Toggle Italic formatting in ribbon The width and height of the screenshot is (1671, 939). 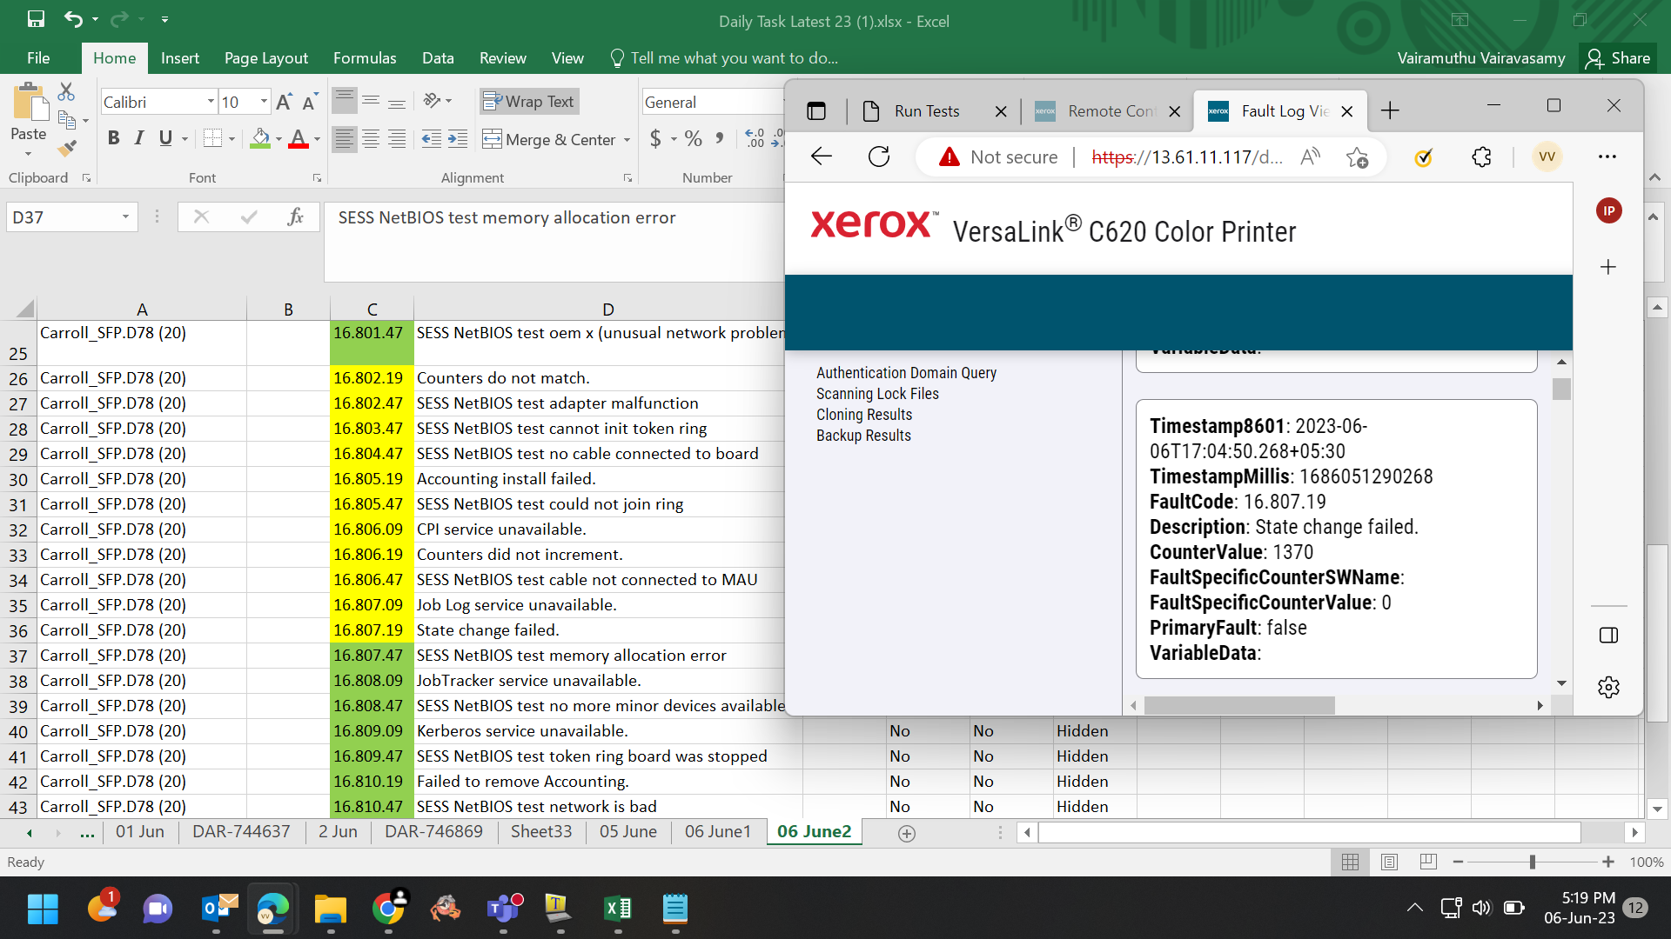click(x=138, y=138)
